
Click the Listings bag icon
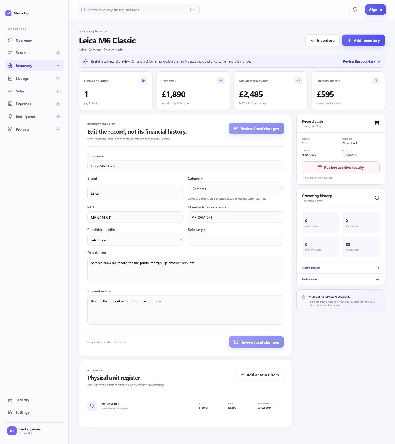tap(10, 78)
